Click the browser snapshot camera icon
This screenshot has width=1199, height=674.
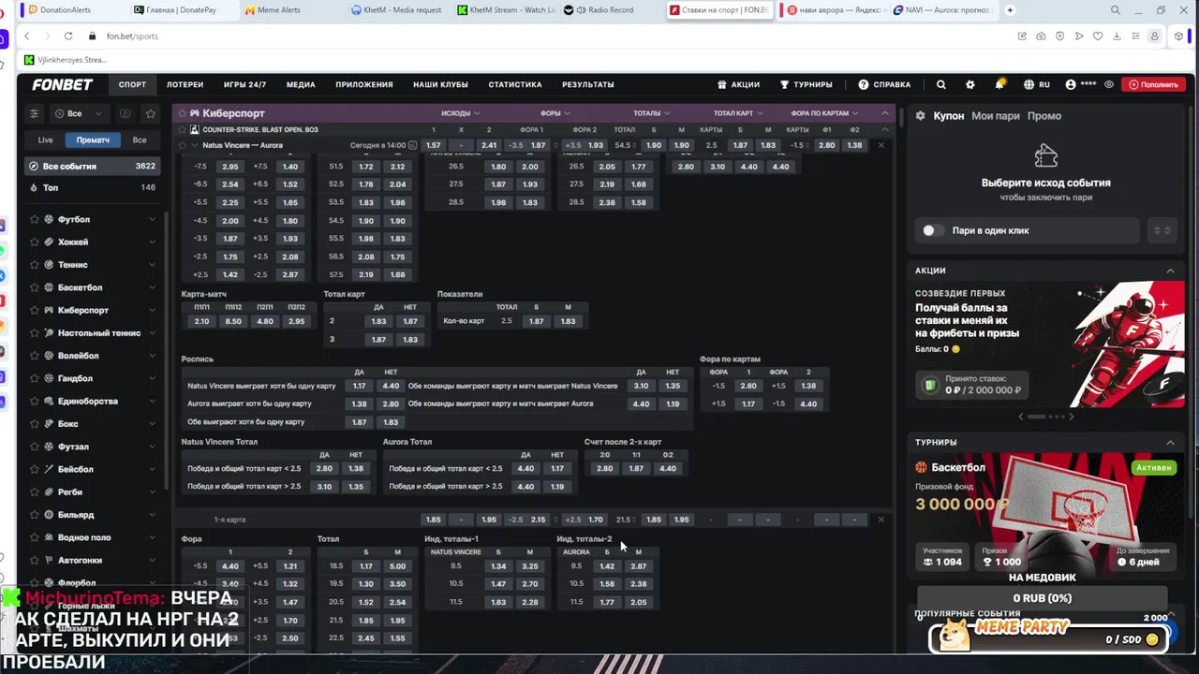[x=1041, y=36]
